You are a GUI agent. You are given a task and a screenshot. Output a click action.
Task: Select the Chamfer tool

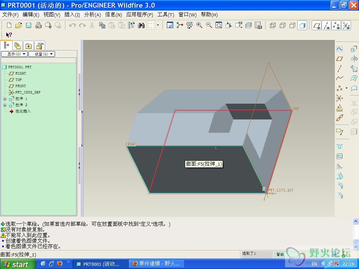(339, 196)
